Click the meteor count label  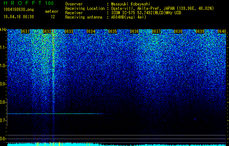(52, 11)
